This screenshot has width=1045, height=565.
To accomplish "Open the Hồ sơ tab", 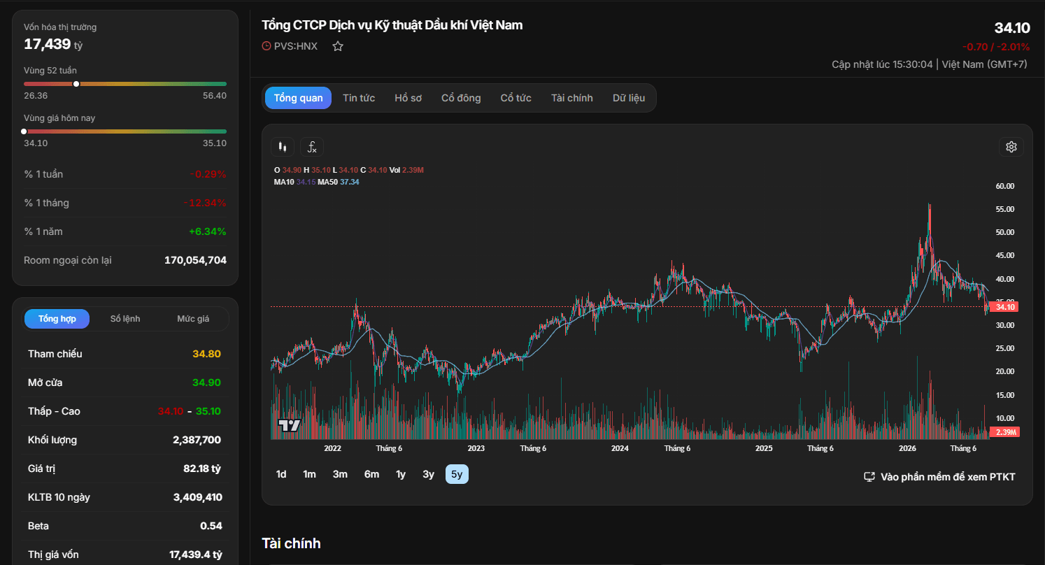I will tap(408, 98).
